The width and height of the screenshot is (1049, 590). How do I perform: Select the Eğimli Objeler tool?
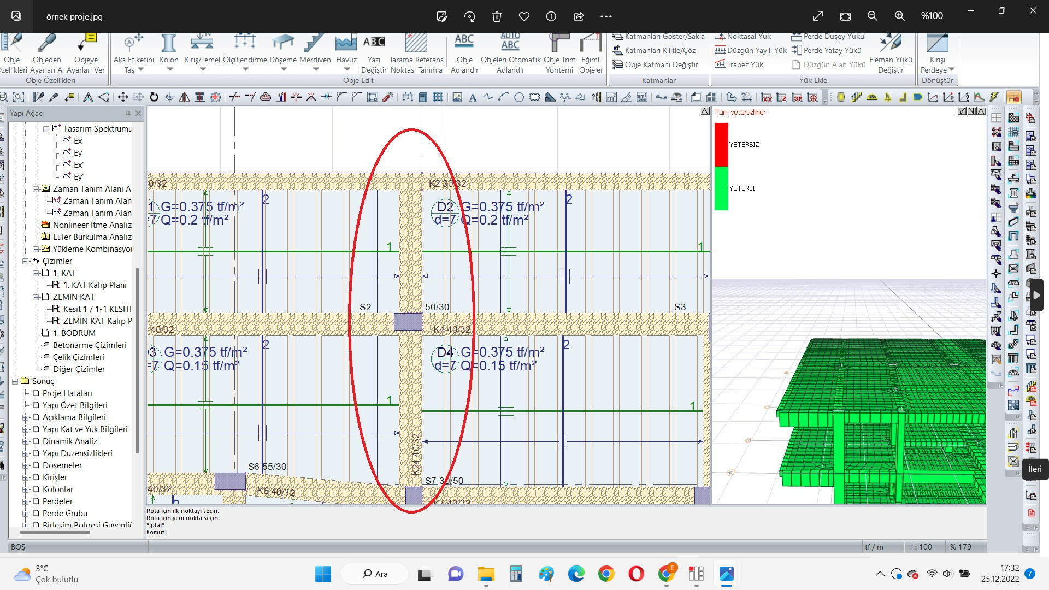[x=591, y=54]
